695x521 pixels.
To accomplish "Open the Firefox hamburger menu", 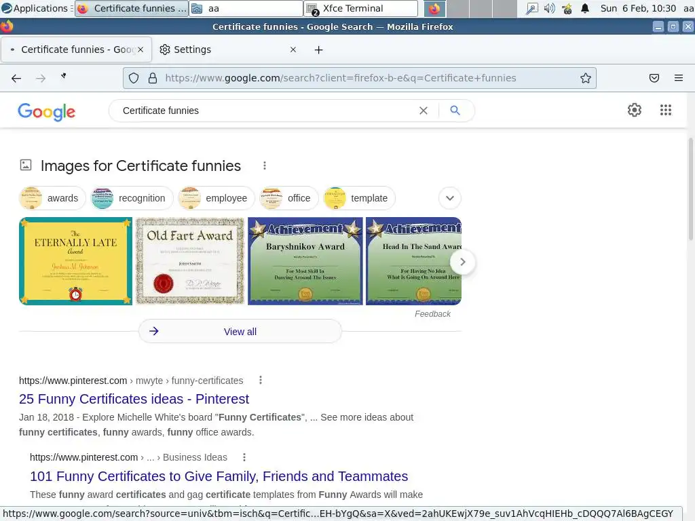I will [679, 79].
